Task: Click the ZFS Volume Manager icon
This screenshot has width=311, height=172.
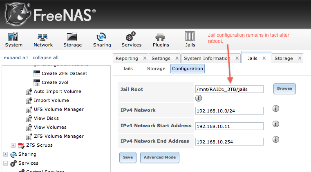Action: 29,136
